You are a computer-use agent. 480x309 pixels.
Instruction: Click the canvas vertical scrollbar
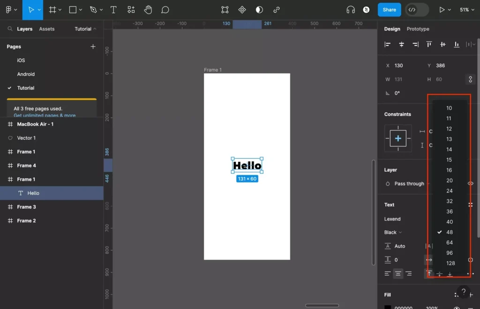[373, 212]
